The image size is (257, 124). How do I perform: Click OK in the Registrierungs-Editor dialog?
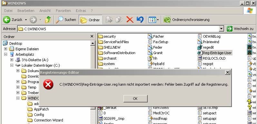tap(135, 99)
